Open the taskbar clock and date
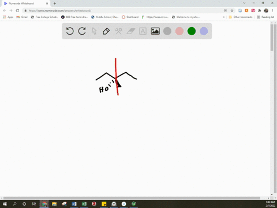277x208 pixels. (270, 204)
